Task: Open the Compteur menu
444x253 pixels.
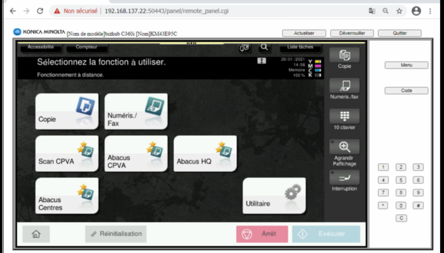Action: point(87,47)
